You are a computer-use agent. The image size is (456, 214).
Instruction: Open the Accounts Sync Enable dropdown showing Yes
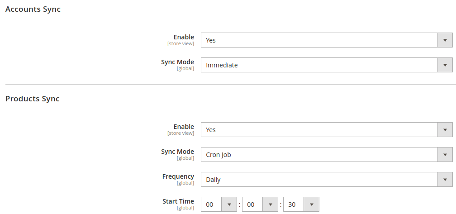(327, 40)
